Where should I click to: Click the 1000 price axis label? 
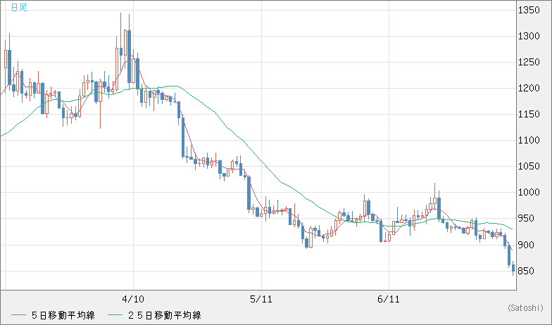tap(529, 192)
